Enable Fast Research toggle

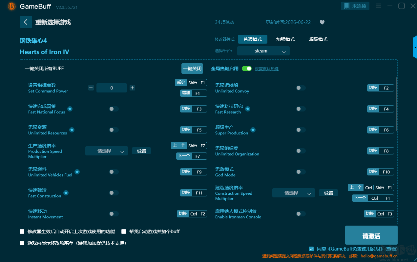coord(301,109)
